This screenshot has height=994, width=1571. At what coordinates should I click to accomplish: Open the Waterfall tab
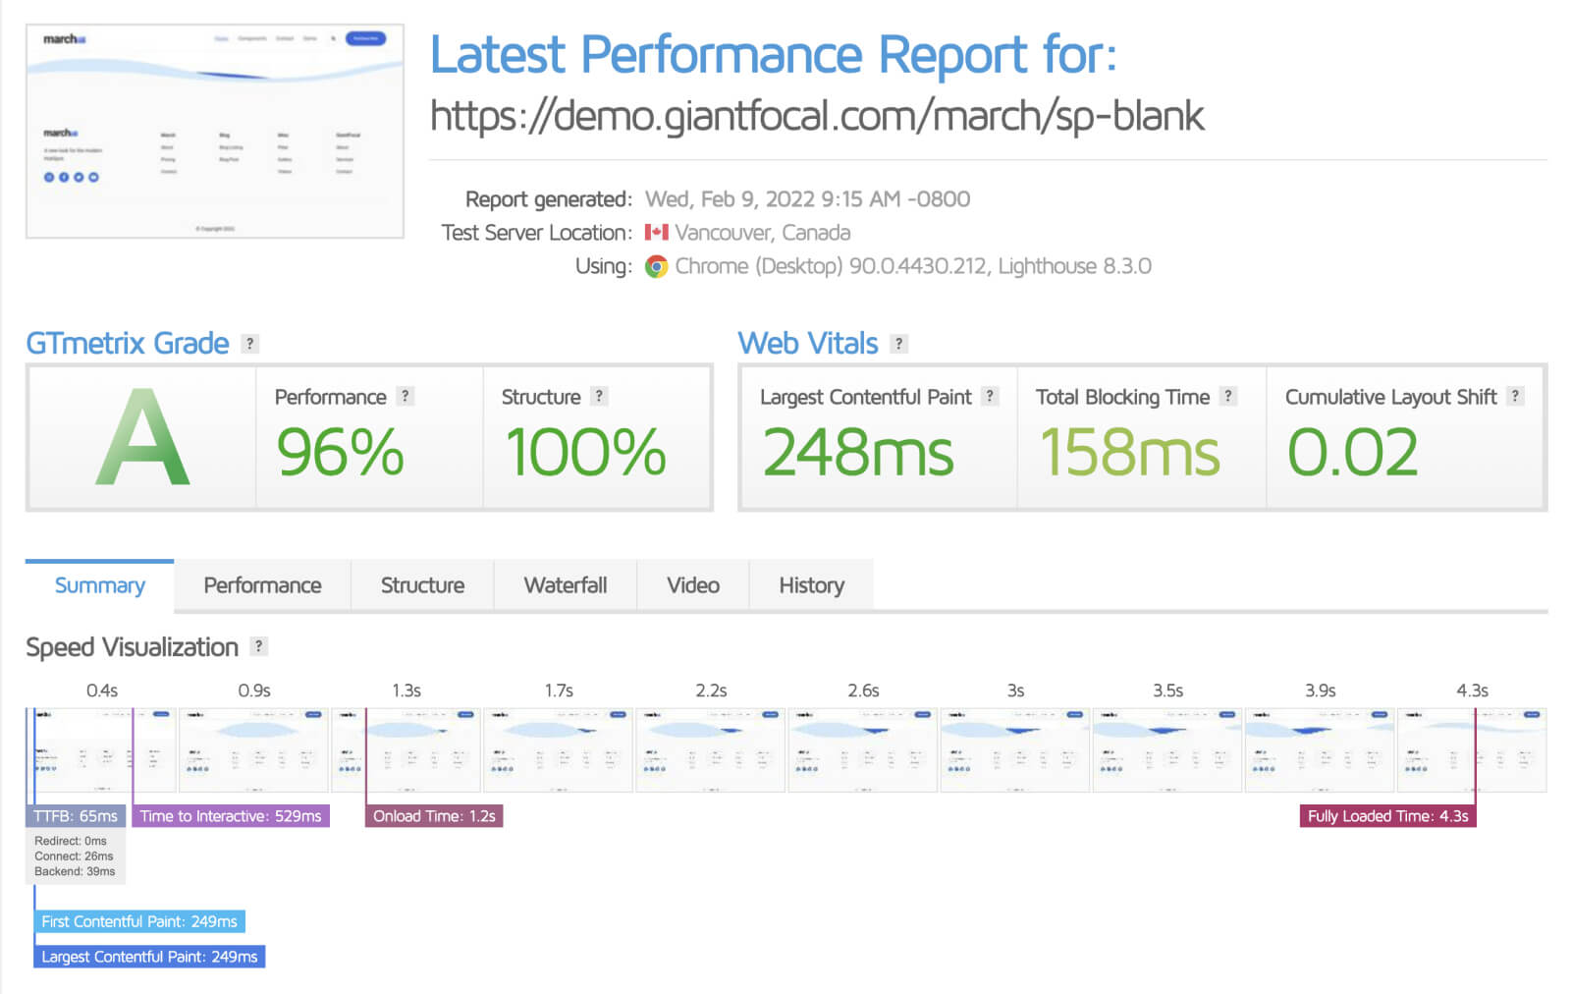pyautogui.click(x=566, y=585)
